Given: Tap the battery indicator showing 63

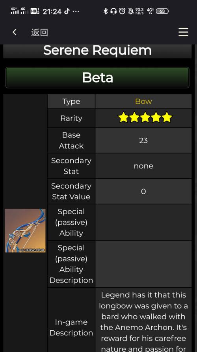Looking at the screenshot, I should coord(162,11).
